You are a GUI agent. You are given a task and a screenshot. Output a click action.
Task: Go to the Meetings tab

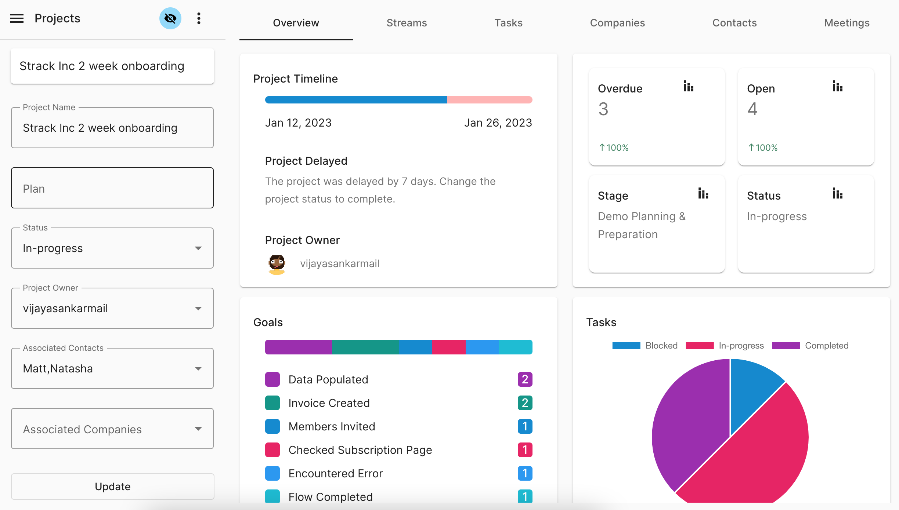tap(846, 23)
